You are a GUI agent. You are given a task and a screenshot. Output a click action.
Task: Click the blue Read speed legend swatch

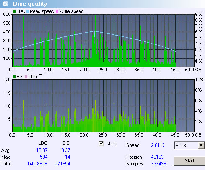[x=28, y=11]
